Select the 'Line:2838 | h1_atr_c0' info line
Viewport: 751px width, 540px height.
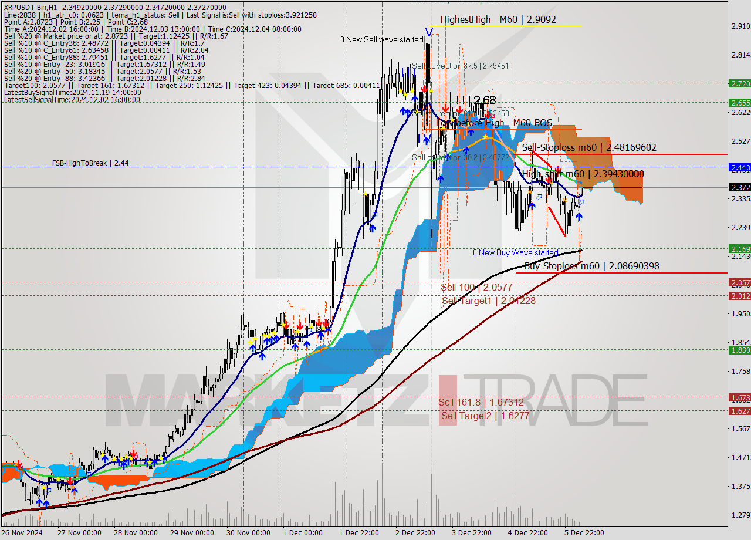160,15
